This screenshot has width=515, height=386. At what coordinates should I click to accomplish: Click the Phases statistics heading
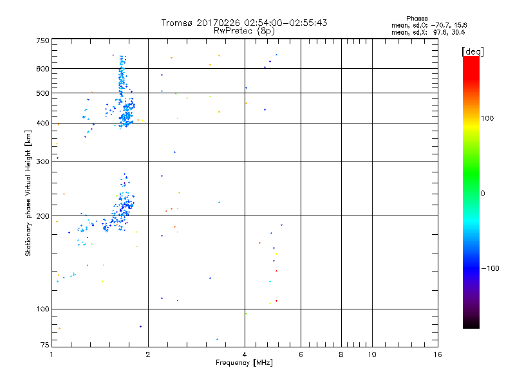point(417,19)
